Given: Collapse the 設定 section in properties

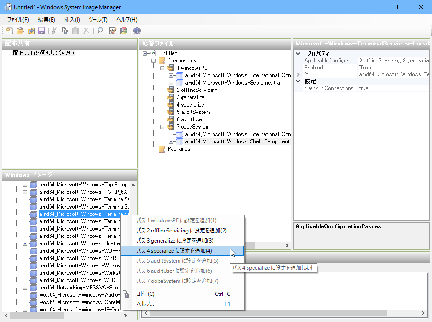Looking at the screenshot, I should click(298, 81).
